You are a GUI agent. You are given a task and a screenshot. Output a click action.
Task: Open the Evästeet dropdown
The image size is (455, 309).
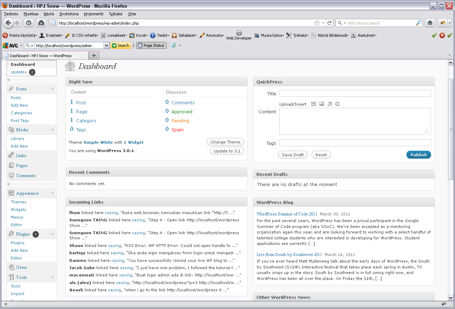51,35
